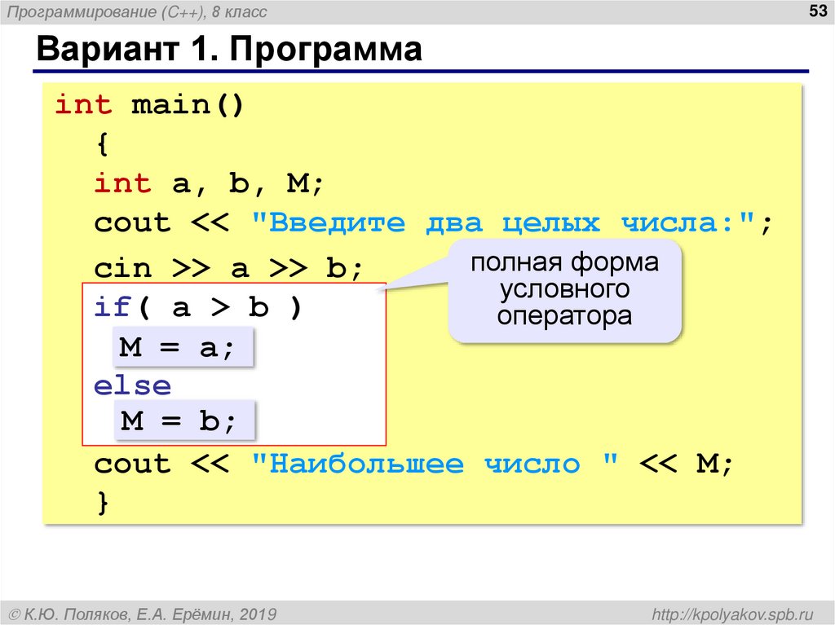The width and height of the screenshot is (835, 625).
Task: Click the kpolyakov.spb.ru link in the footer
Action: click(732, 614)
